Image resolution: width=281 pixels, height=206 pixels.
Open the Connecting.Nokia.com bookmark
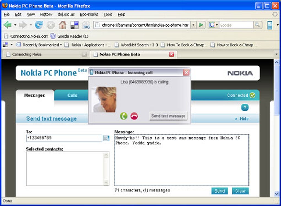coord(26,36)
